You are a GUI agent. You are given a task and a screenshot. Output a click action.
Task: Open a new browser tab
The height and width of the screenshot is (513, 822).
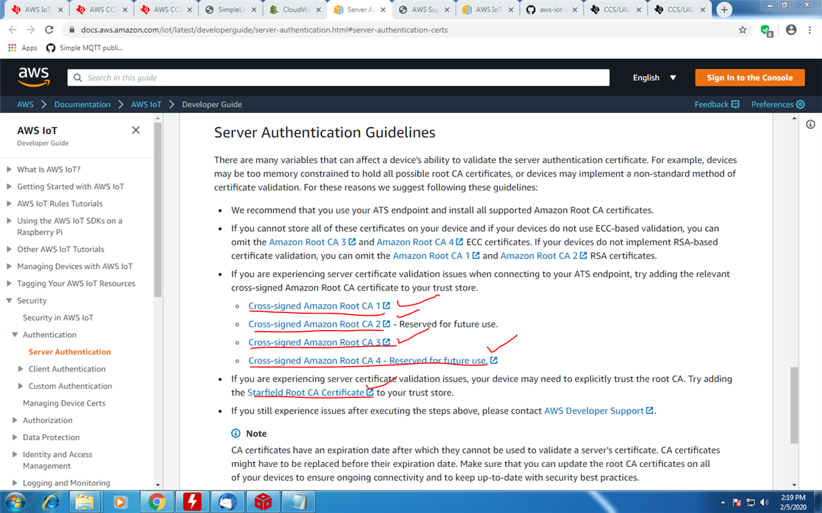(x=724, y=9)
